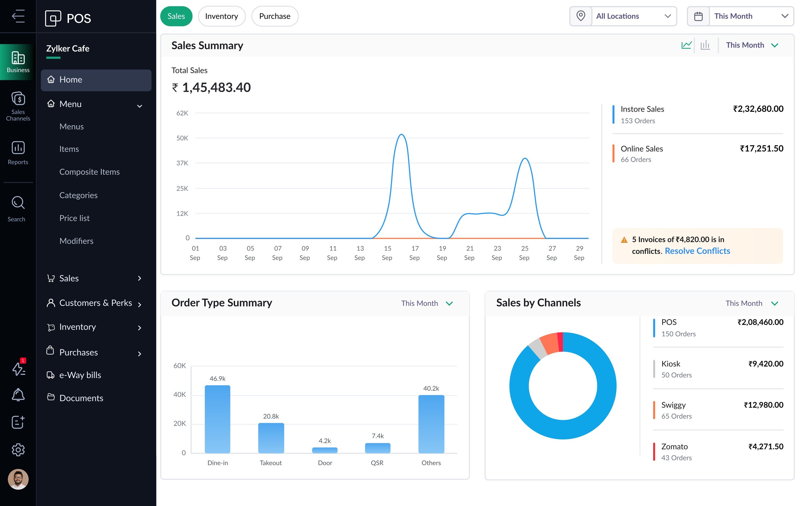The width and height of the screenshot is (805, 506).
Task: Click the Resolve Conflicts link
Action: 697,251
